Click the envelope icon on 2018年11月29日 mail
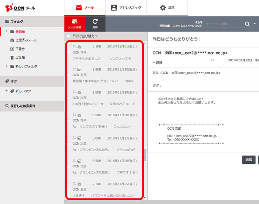 pyautogui.click(x=79, y=92)
